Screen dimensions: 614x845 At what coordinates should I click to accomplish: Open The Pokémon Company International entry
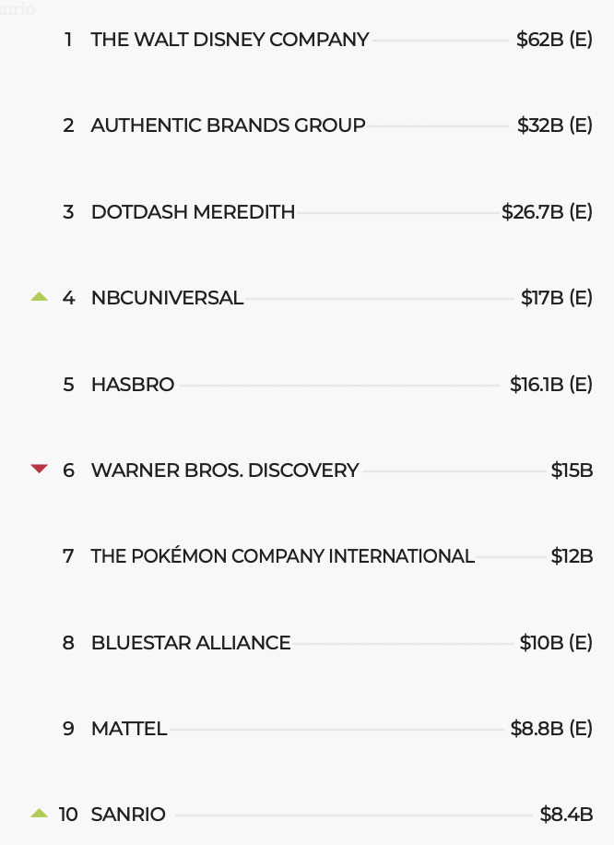[282, 556]
